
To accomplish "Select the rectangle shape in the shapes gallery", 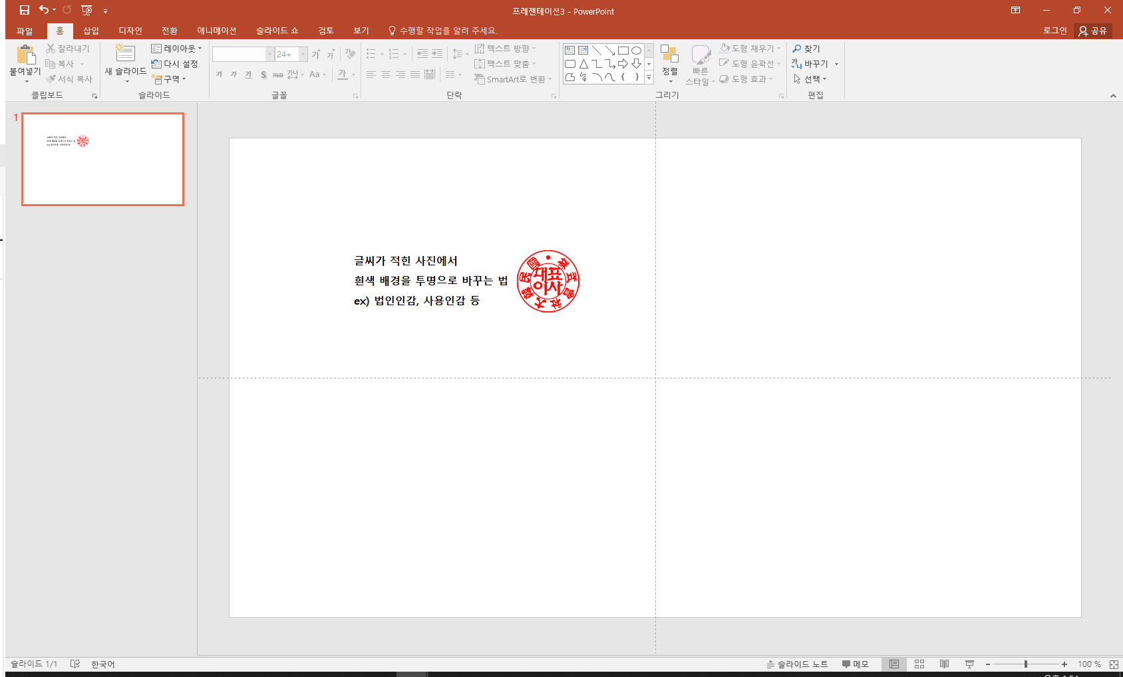I will pos(623,51).
